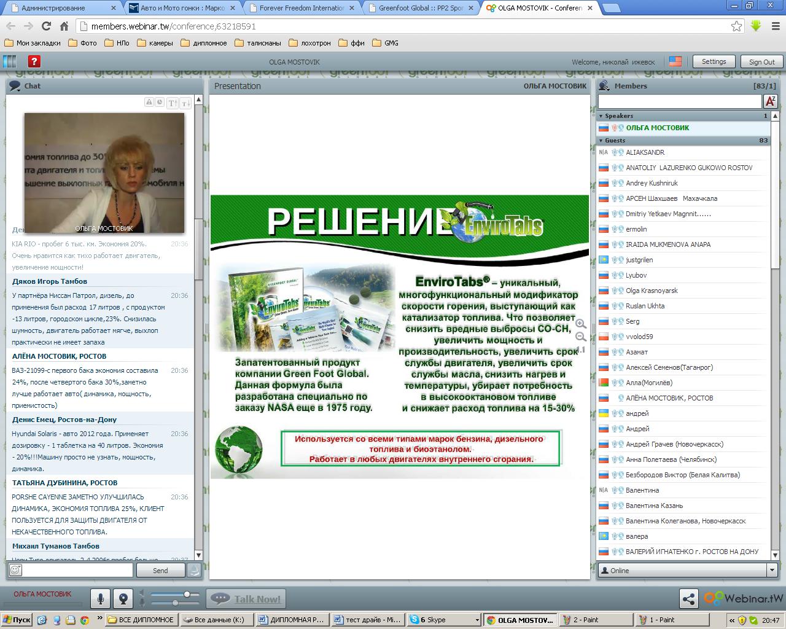The height and width of the screenshot is (629, 786).
Task: Zoom in on the presentation slide
Action: click(581, 324)
